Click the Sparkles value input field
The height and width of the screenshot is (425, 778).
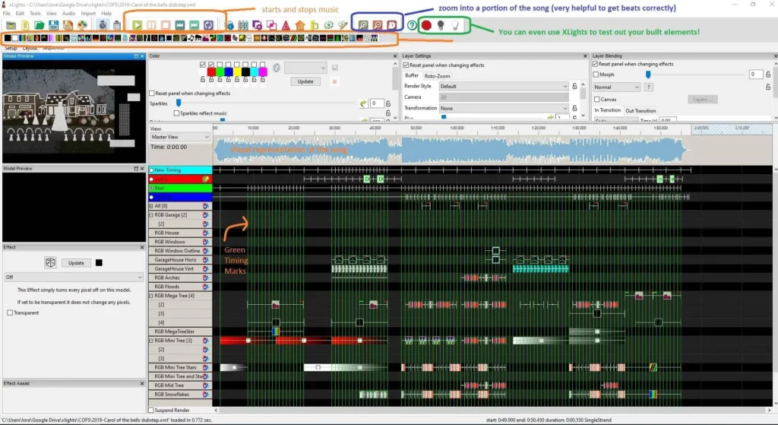click(x=377, y=103)
